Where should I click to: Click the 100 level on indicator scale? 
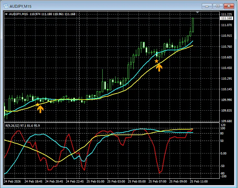pos(222,128)
